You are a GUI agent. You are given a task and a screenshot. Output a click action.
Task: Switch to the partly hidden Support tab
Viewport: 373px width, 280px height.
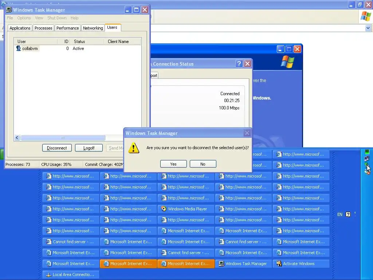154,75
